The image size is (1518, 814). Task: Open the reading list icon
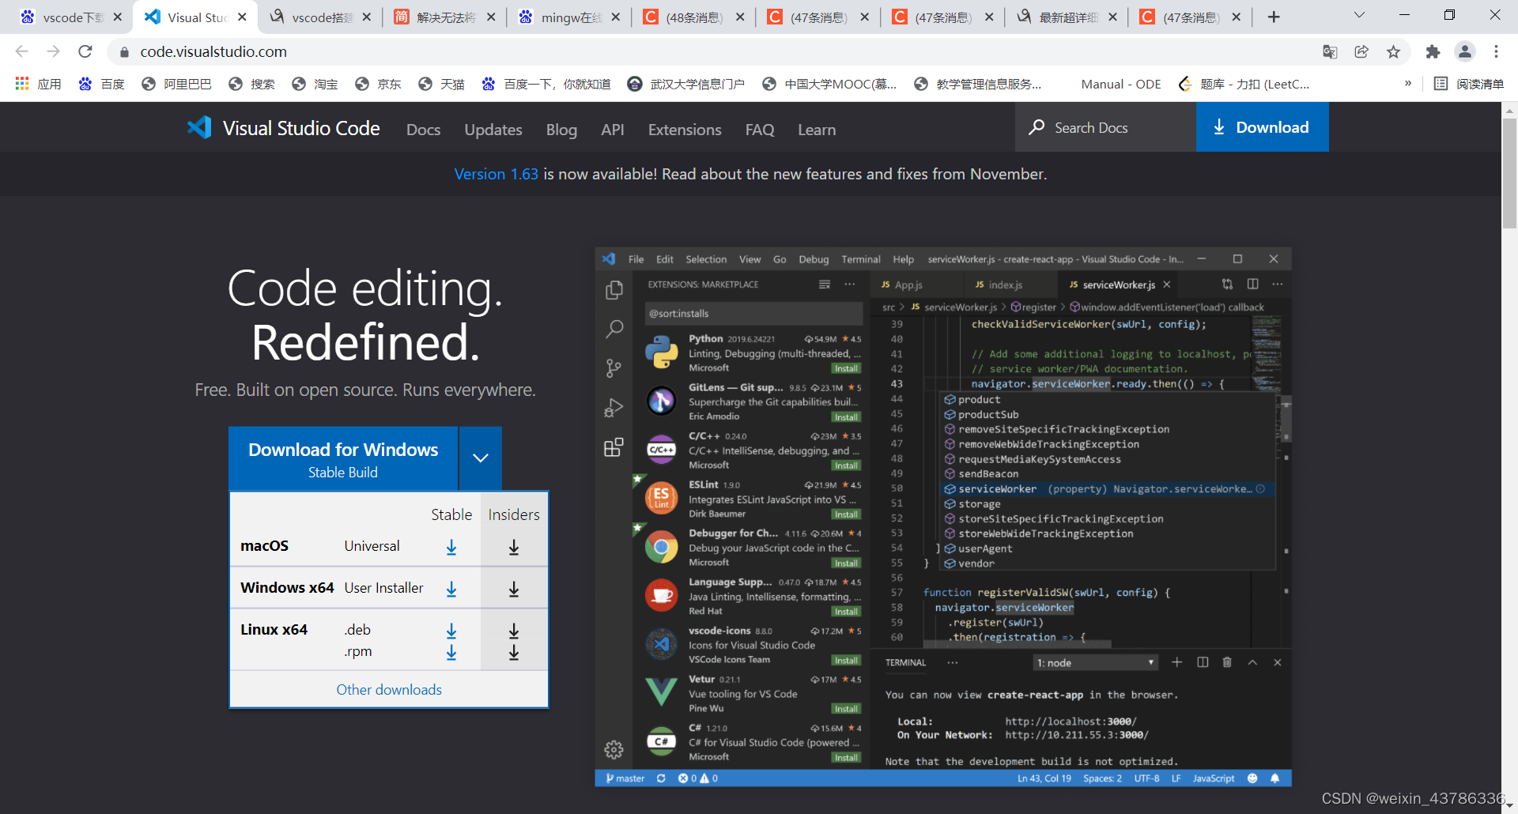[x=1441, y=84]
